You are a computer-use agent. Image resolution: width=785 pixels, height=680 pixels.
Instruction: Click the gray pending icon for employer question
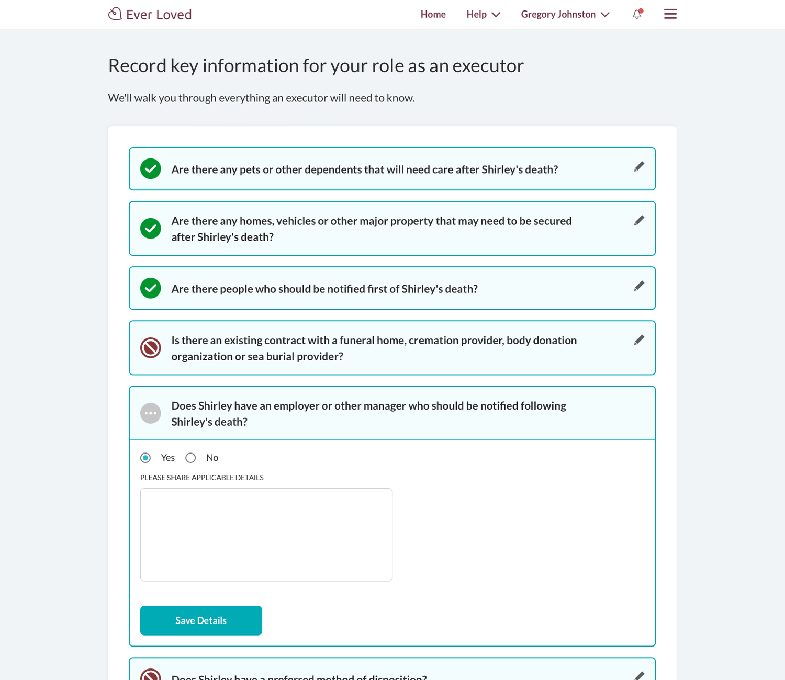pyautogui.click(x=151, y=413)
